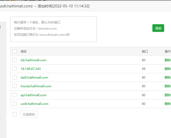Delete the tsk.hathimall.com entry via 删除

click(167, 60)
